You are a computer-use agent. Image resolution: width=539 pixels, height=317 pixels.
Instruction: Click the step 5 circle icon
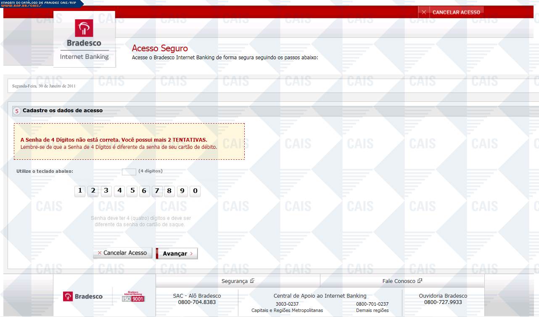[x=17, y=111]
